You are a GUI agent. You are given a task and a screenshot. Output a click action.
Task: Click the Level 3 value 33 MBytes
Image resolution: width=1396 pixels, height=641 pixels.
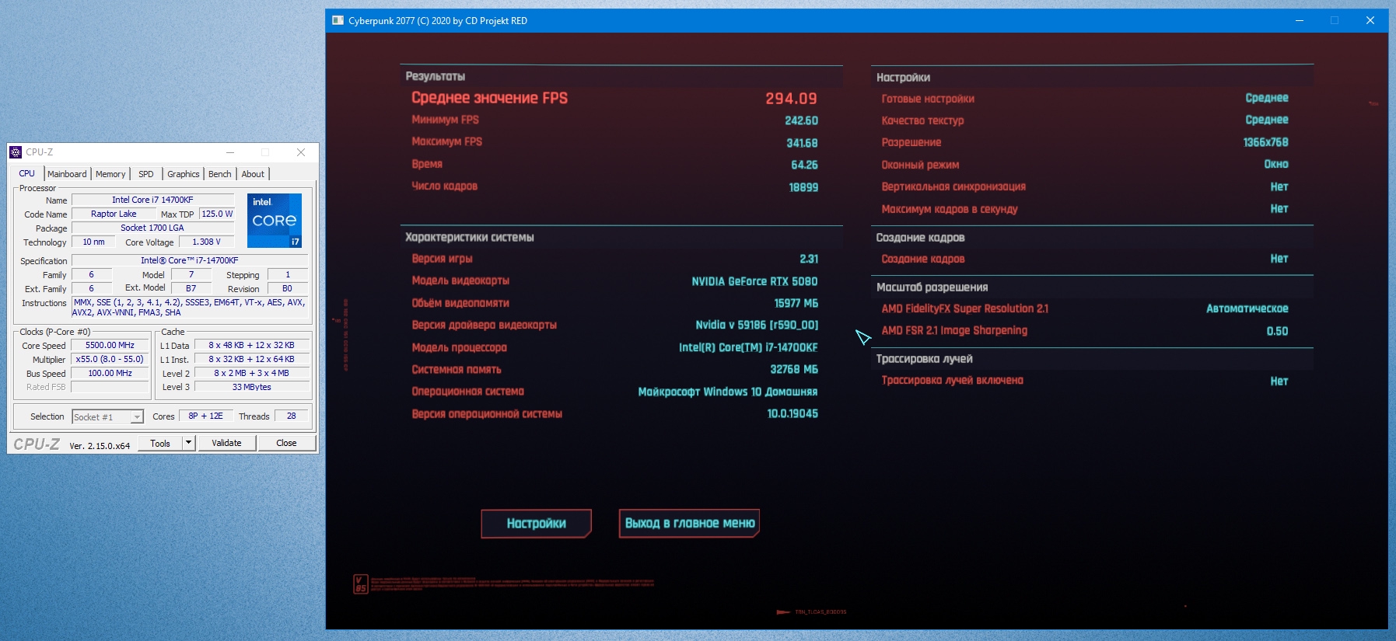[251, 387]
